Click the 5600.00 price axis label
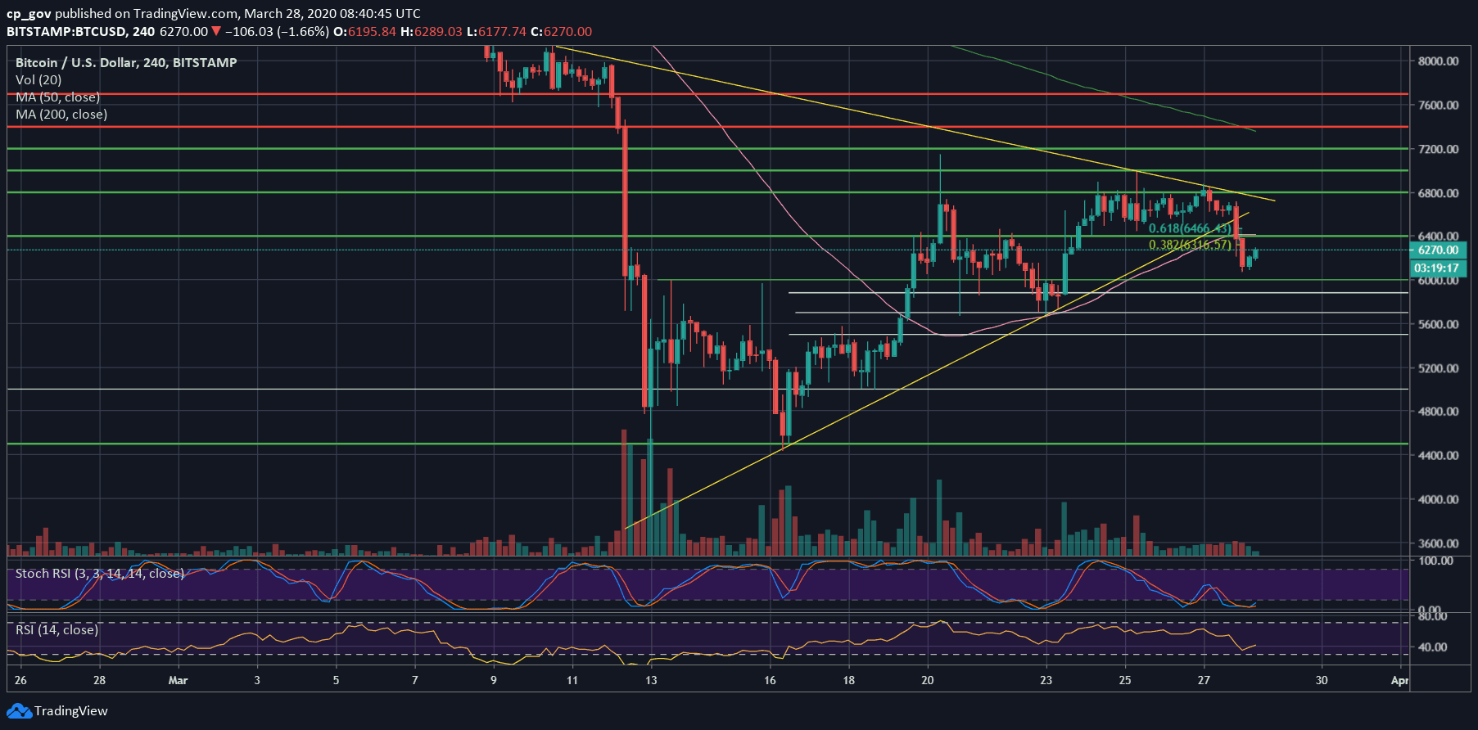This screenshot has height=730, width=1478. (1438, 324)
